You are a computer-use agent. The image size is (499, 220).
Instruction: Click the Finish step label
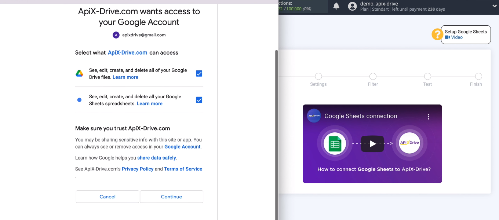[x=476, y=84]
